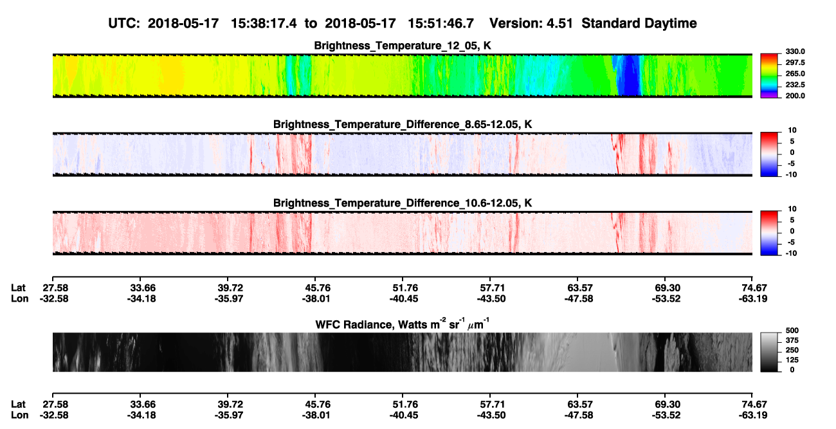Click the 375 tick on the WFC colorbar

[792, 340]
